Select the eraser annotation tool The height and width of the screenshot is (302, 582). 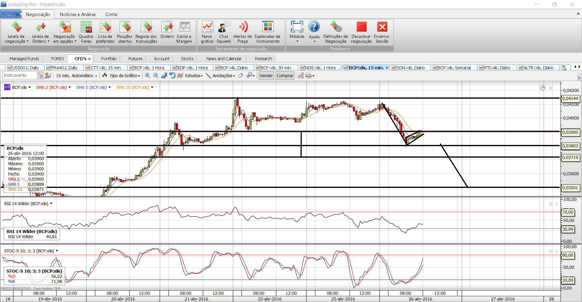point(241,76)
